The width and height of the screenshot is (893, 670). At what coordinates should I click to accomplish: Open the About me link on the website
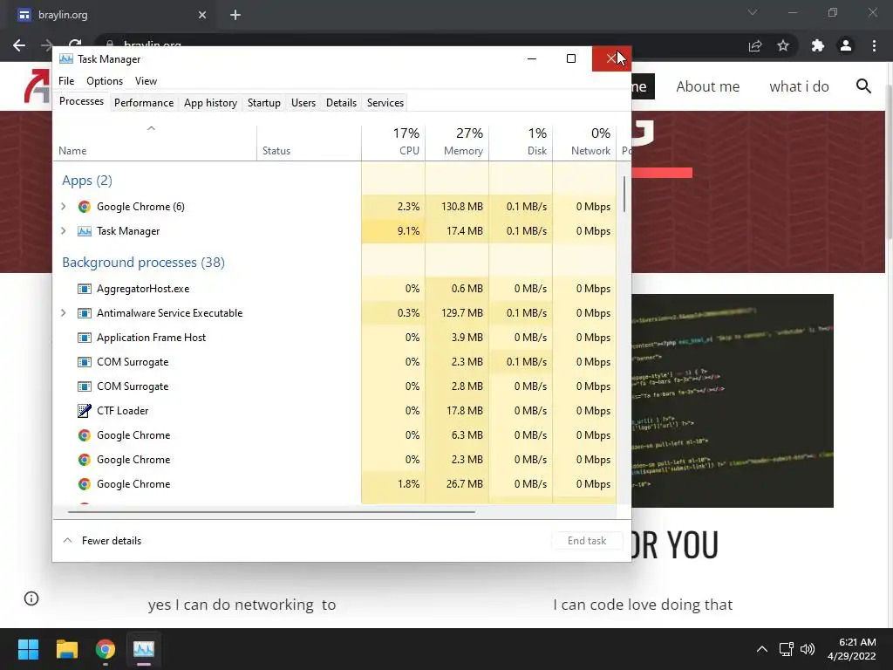(708, 86)
